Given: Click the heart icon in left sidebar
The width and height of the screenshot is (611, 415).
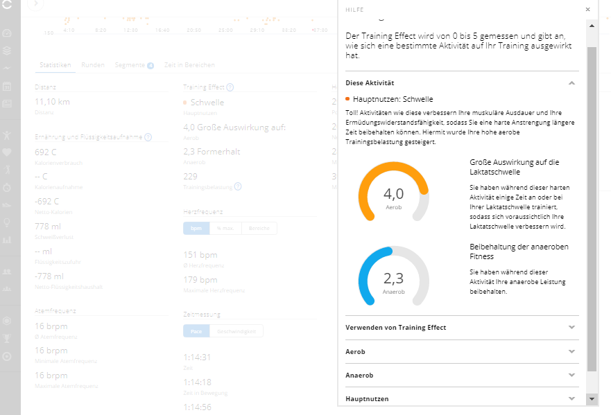Looking at the screenshot, I should pos(7,151).
